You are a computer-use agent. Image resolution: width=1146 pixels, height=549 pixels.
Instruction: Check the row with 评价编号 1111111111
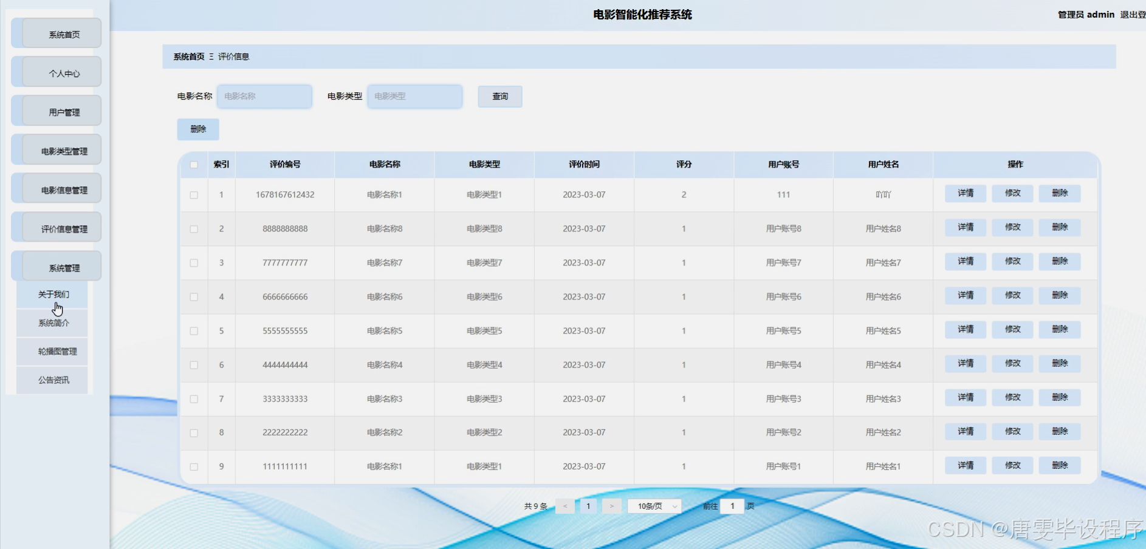[194, 467]
